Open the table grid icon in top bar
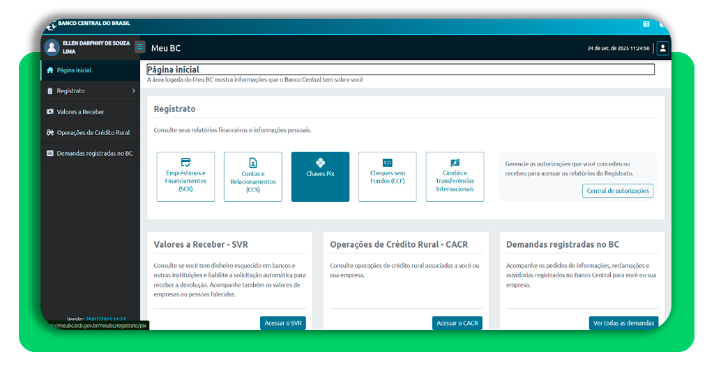 [x=646, y=24]
